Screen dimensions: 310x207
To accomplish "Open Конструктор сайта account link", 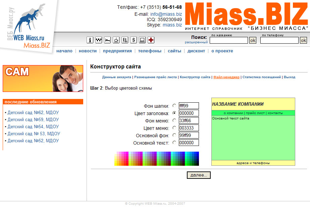I will (x=195, y=77).
